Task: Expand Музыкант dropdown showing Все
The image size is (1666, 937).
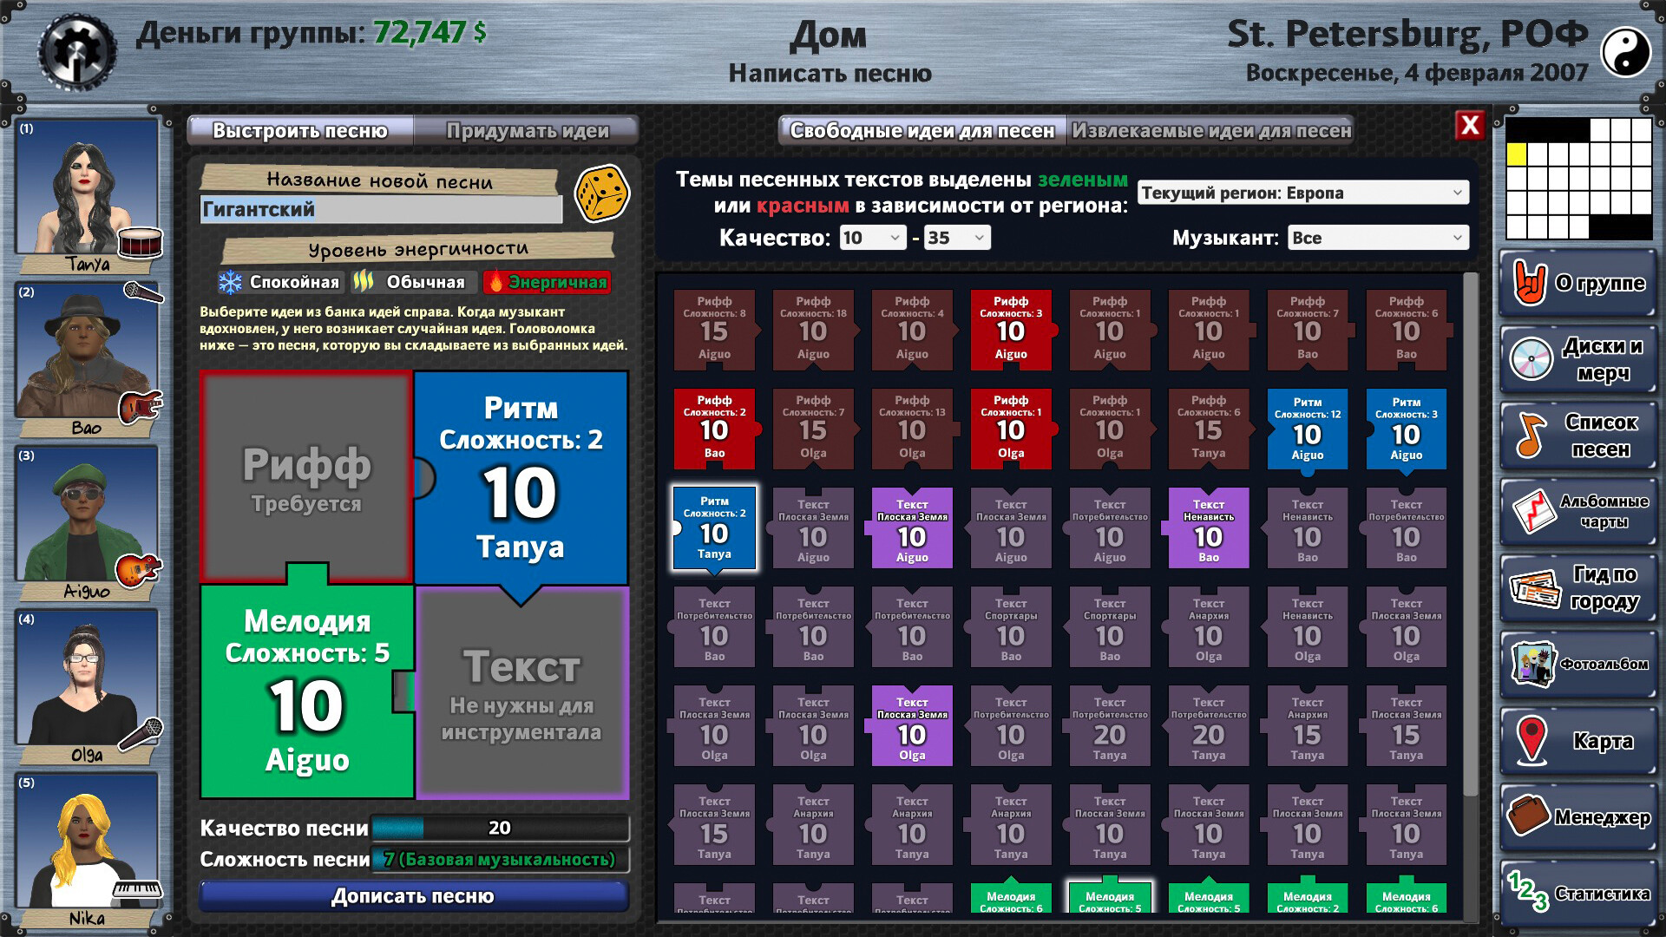Action: pos(1377,238)
